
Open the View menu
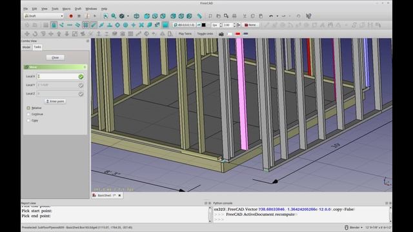[45, 8]
